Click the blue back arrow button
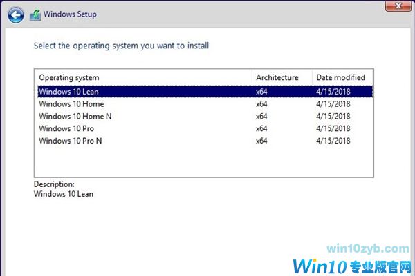The image size is (415, 276). point(16,14)
